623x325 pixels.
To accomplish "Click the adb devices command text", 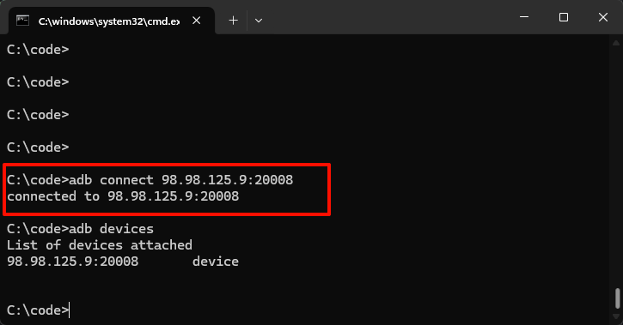I will [x=111, y=229].
